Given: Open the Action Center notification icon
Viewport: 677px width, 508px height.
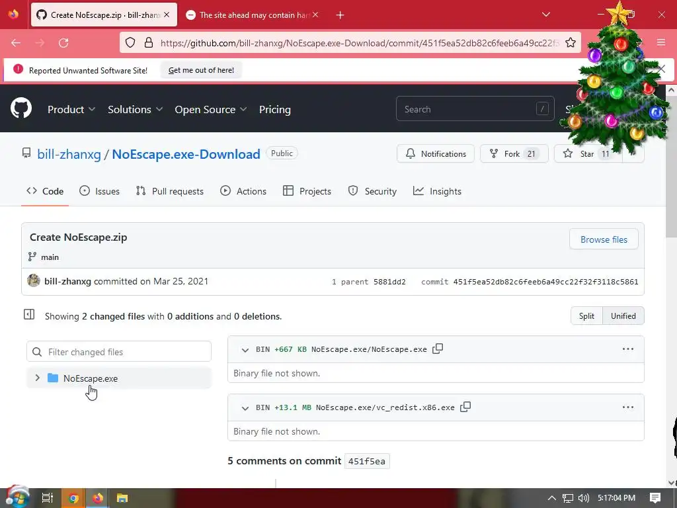Looking at the screenshot, I should [655, 498].
